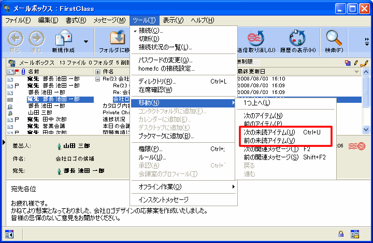The image size is (373, 243).
Task: Toggle the checked 接続 menu item
Action: point(150,31)
